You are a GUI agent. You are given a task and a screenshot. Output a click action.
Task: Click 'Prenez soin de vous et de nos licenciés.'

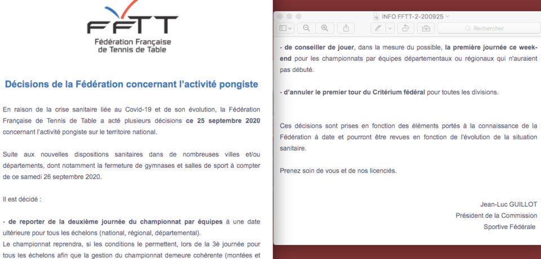(338, 171)
